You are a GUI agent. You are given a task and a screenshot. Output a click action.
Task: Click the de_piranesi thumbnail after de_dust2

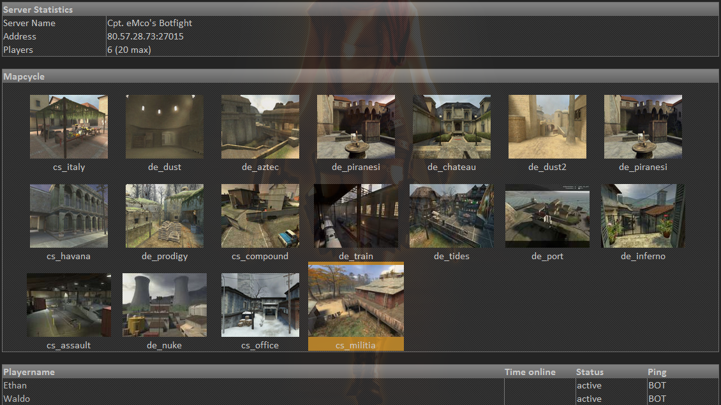pos(643,127)
